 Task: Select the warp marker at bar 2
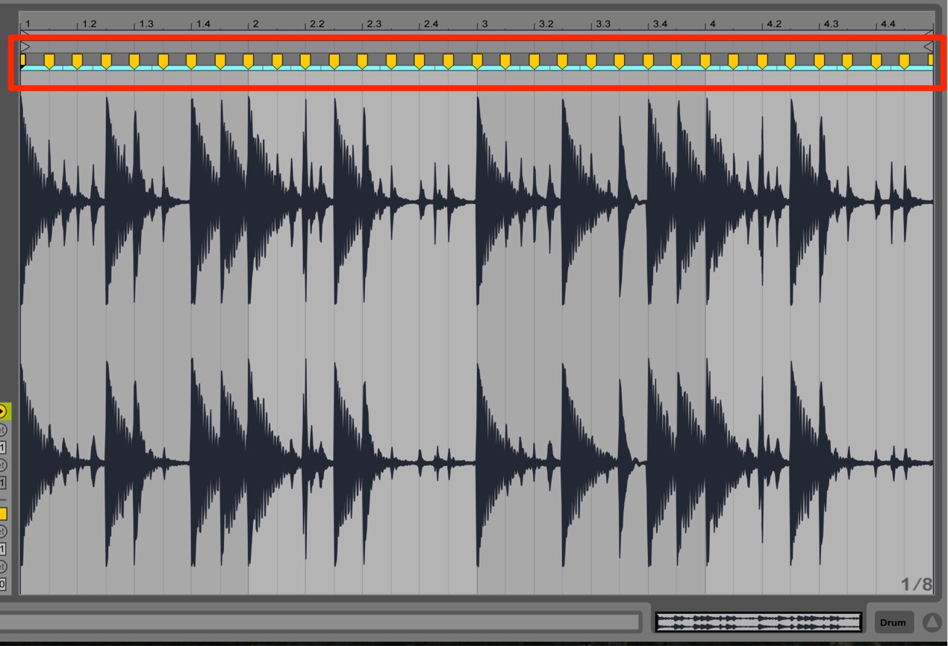pos(249,61)
